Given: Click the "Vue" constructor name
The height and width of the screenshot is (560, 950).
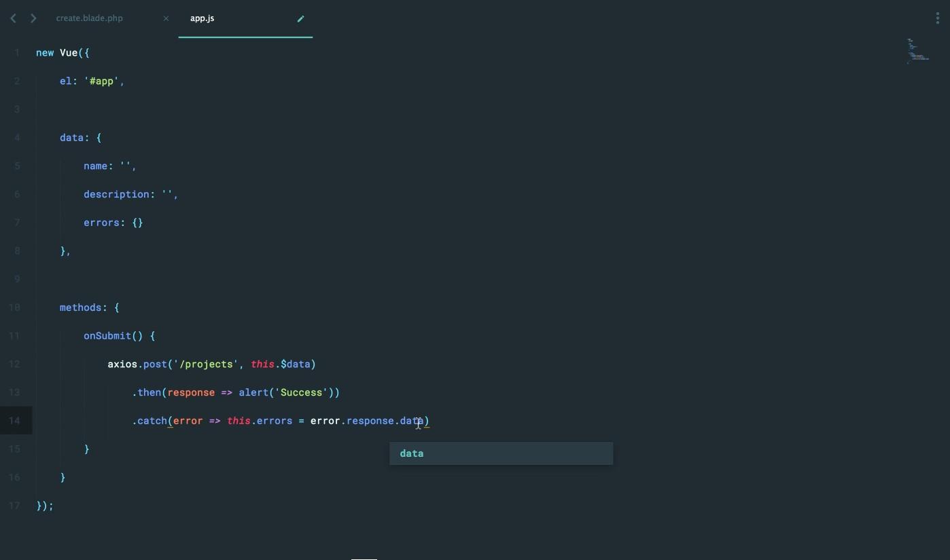Looking at the screenshot, I should (69, 53).
